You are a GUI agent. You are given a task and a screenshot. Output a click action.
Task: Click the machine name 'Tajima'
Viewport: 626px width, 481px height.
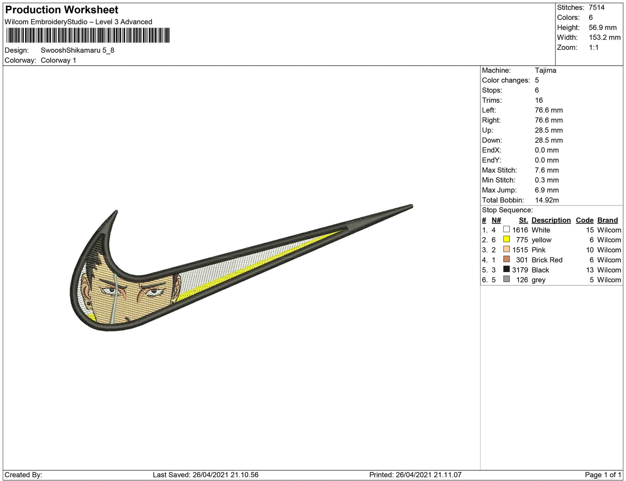(545, 71)
